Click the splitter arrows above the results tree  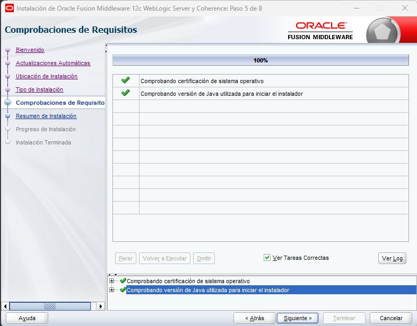tap(112, 275)
